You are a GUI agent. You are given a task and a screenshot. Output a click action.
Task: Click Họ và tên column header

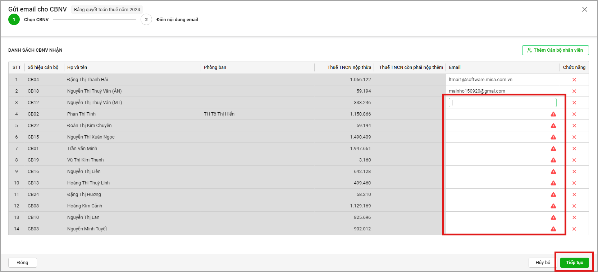[77, 67]
